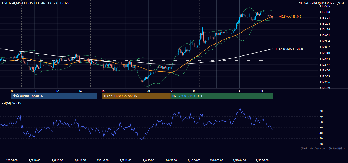Click the RSI 50 level label
Image resolution: width=348 pixels, height=163 pixels.
click(x=321, y=128)
